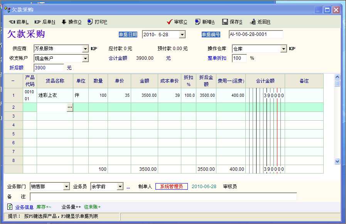The height and width of the screenshot is (224, 346).
Task: Click the hand icon beside supplier field
Action: (94, 49)
